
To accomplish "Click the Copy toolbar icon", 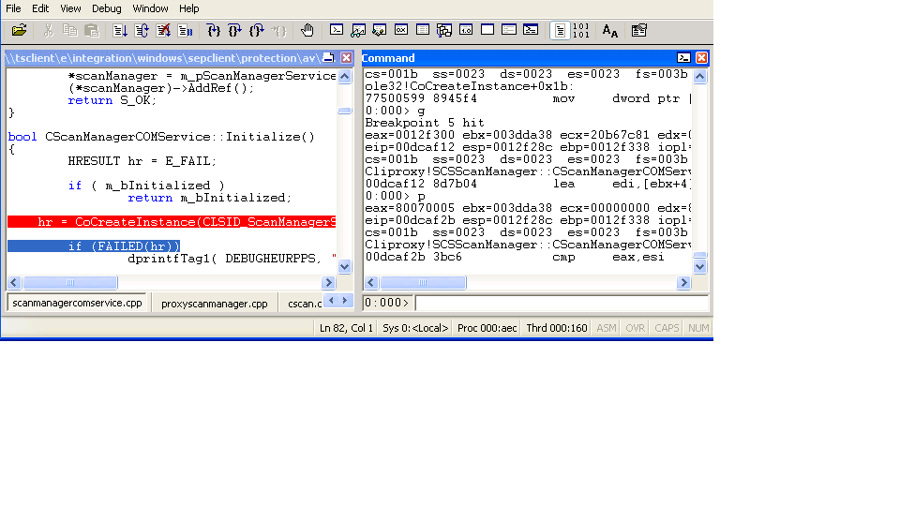I will click(x=69, y=30).
